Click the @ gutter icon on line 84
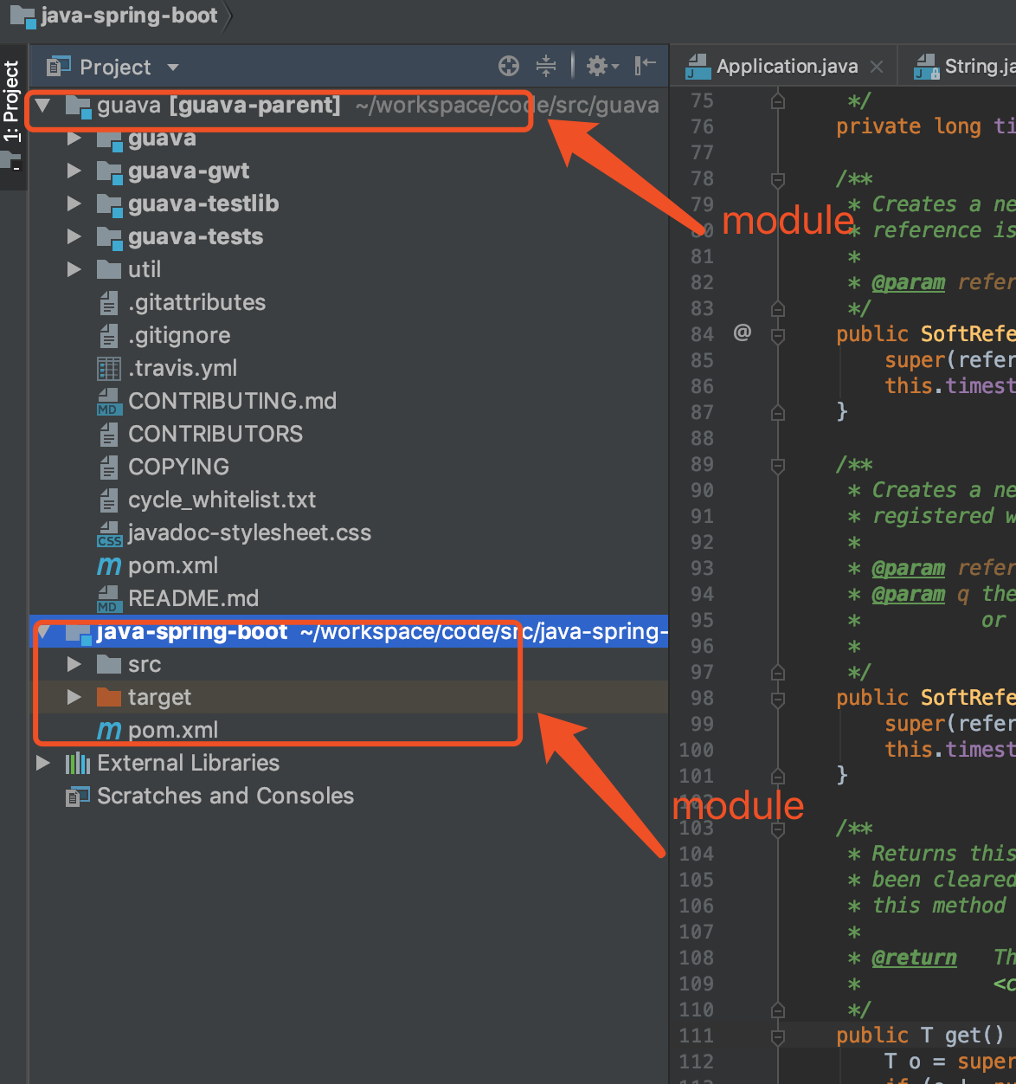The image size is (1016, 1084). coord(742,332)
